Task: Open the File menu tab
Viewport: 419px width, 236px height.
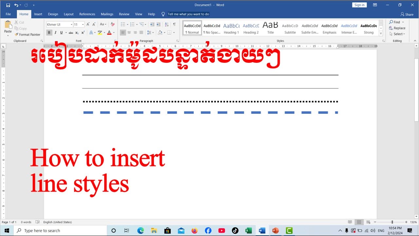Action: (x=8, y=14)
